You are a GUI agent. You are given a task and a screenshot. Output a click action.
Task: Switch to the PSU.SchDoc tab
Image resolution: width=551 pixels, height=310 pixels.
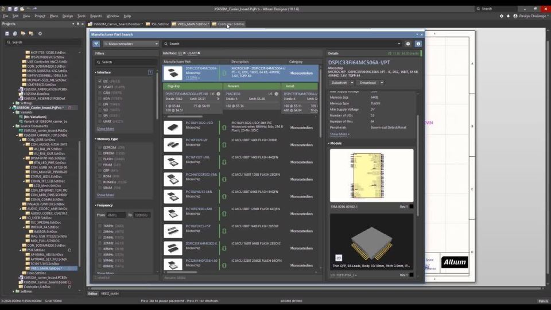(x=157, y=24)
